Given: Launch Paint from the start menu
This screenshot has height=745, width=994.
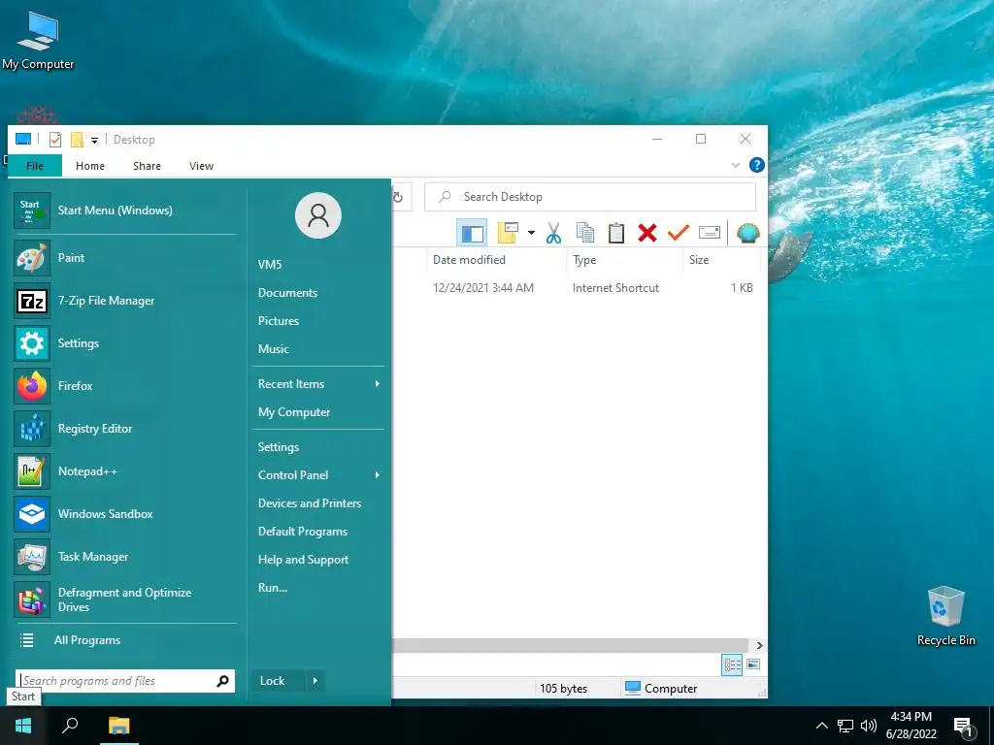Looking at the screenshot, I should click(x=125, y=258).
